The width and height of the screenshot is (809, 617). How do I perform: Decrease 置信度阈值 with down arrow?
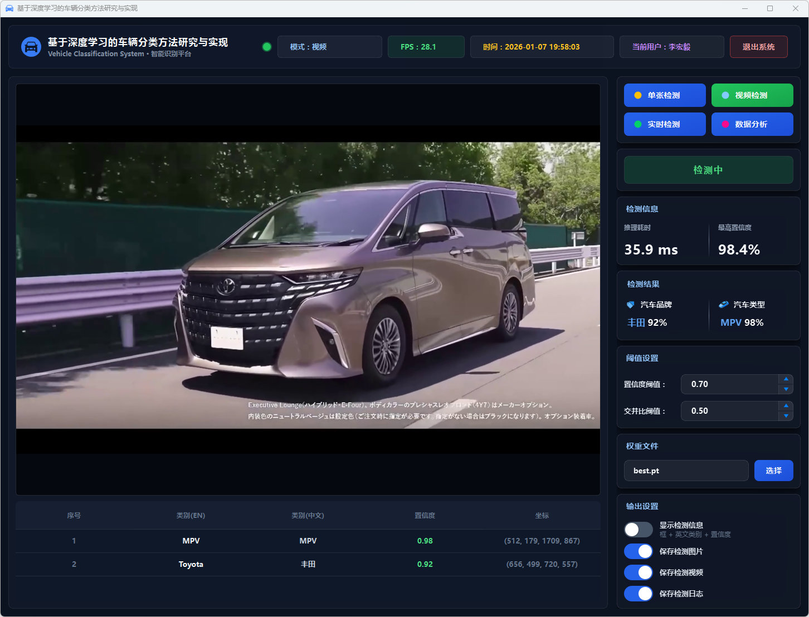pyautogui.click(x=786, y=389)
